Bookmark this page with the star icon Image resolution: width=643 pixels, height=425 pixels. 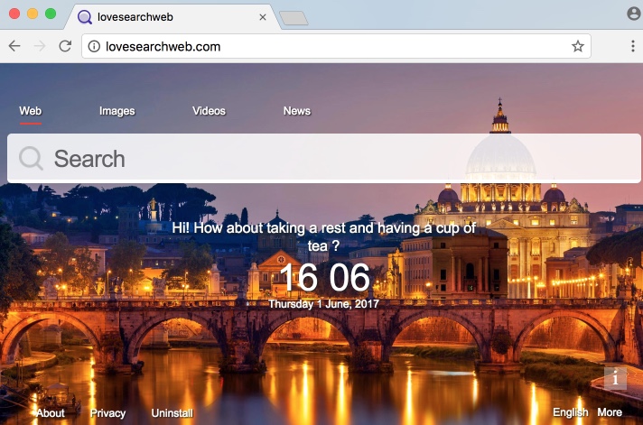pos(578,46)
